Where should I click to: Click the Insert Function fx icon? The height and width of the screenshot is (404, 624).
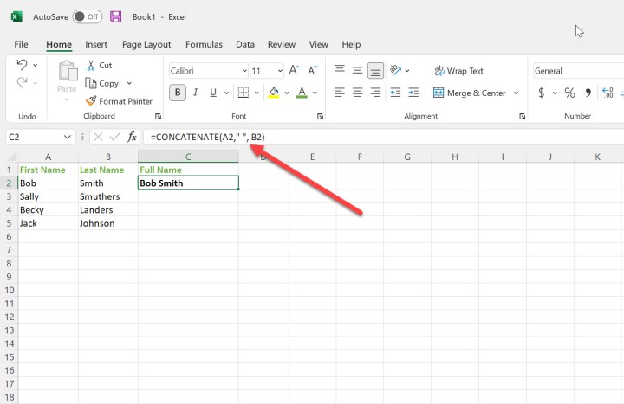[x=132, y=137]
